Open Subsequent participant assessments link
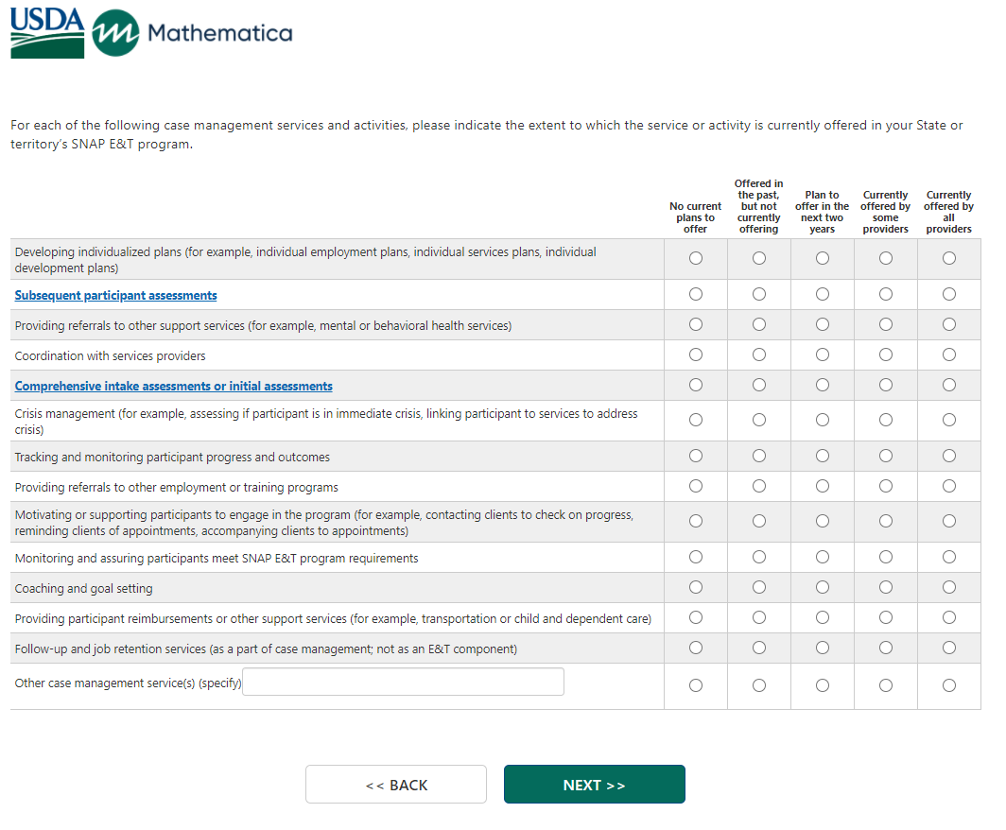 [115, 296]
